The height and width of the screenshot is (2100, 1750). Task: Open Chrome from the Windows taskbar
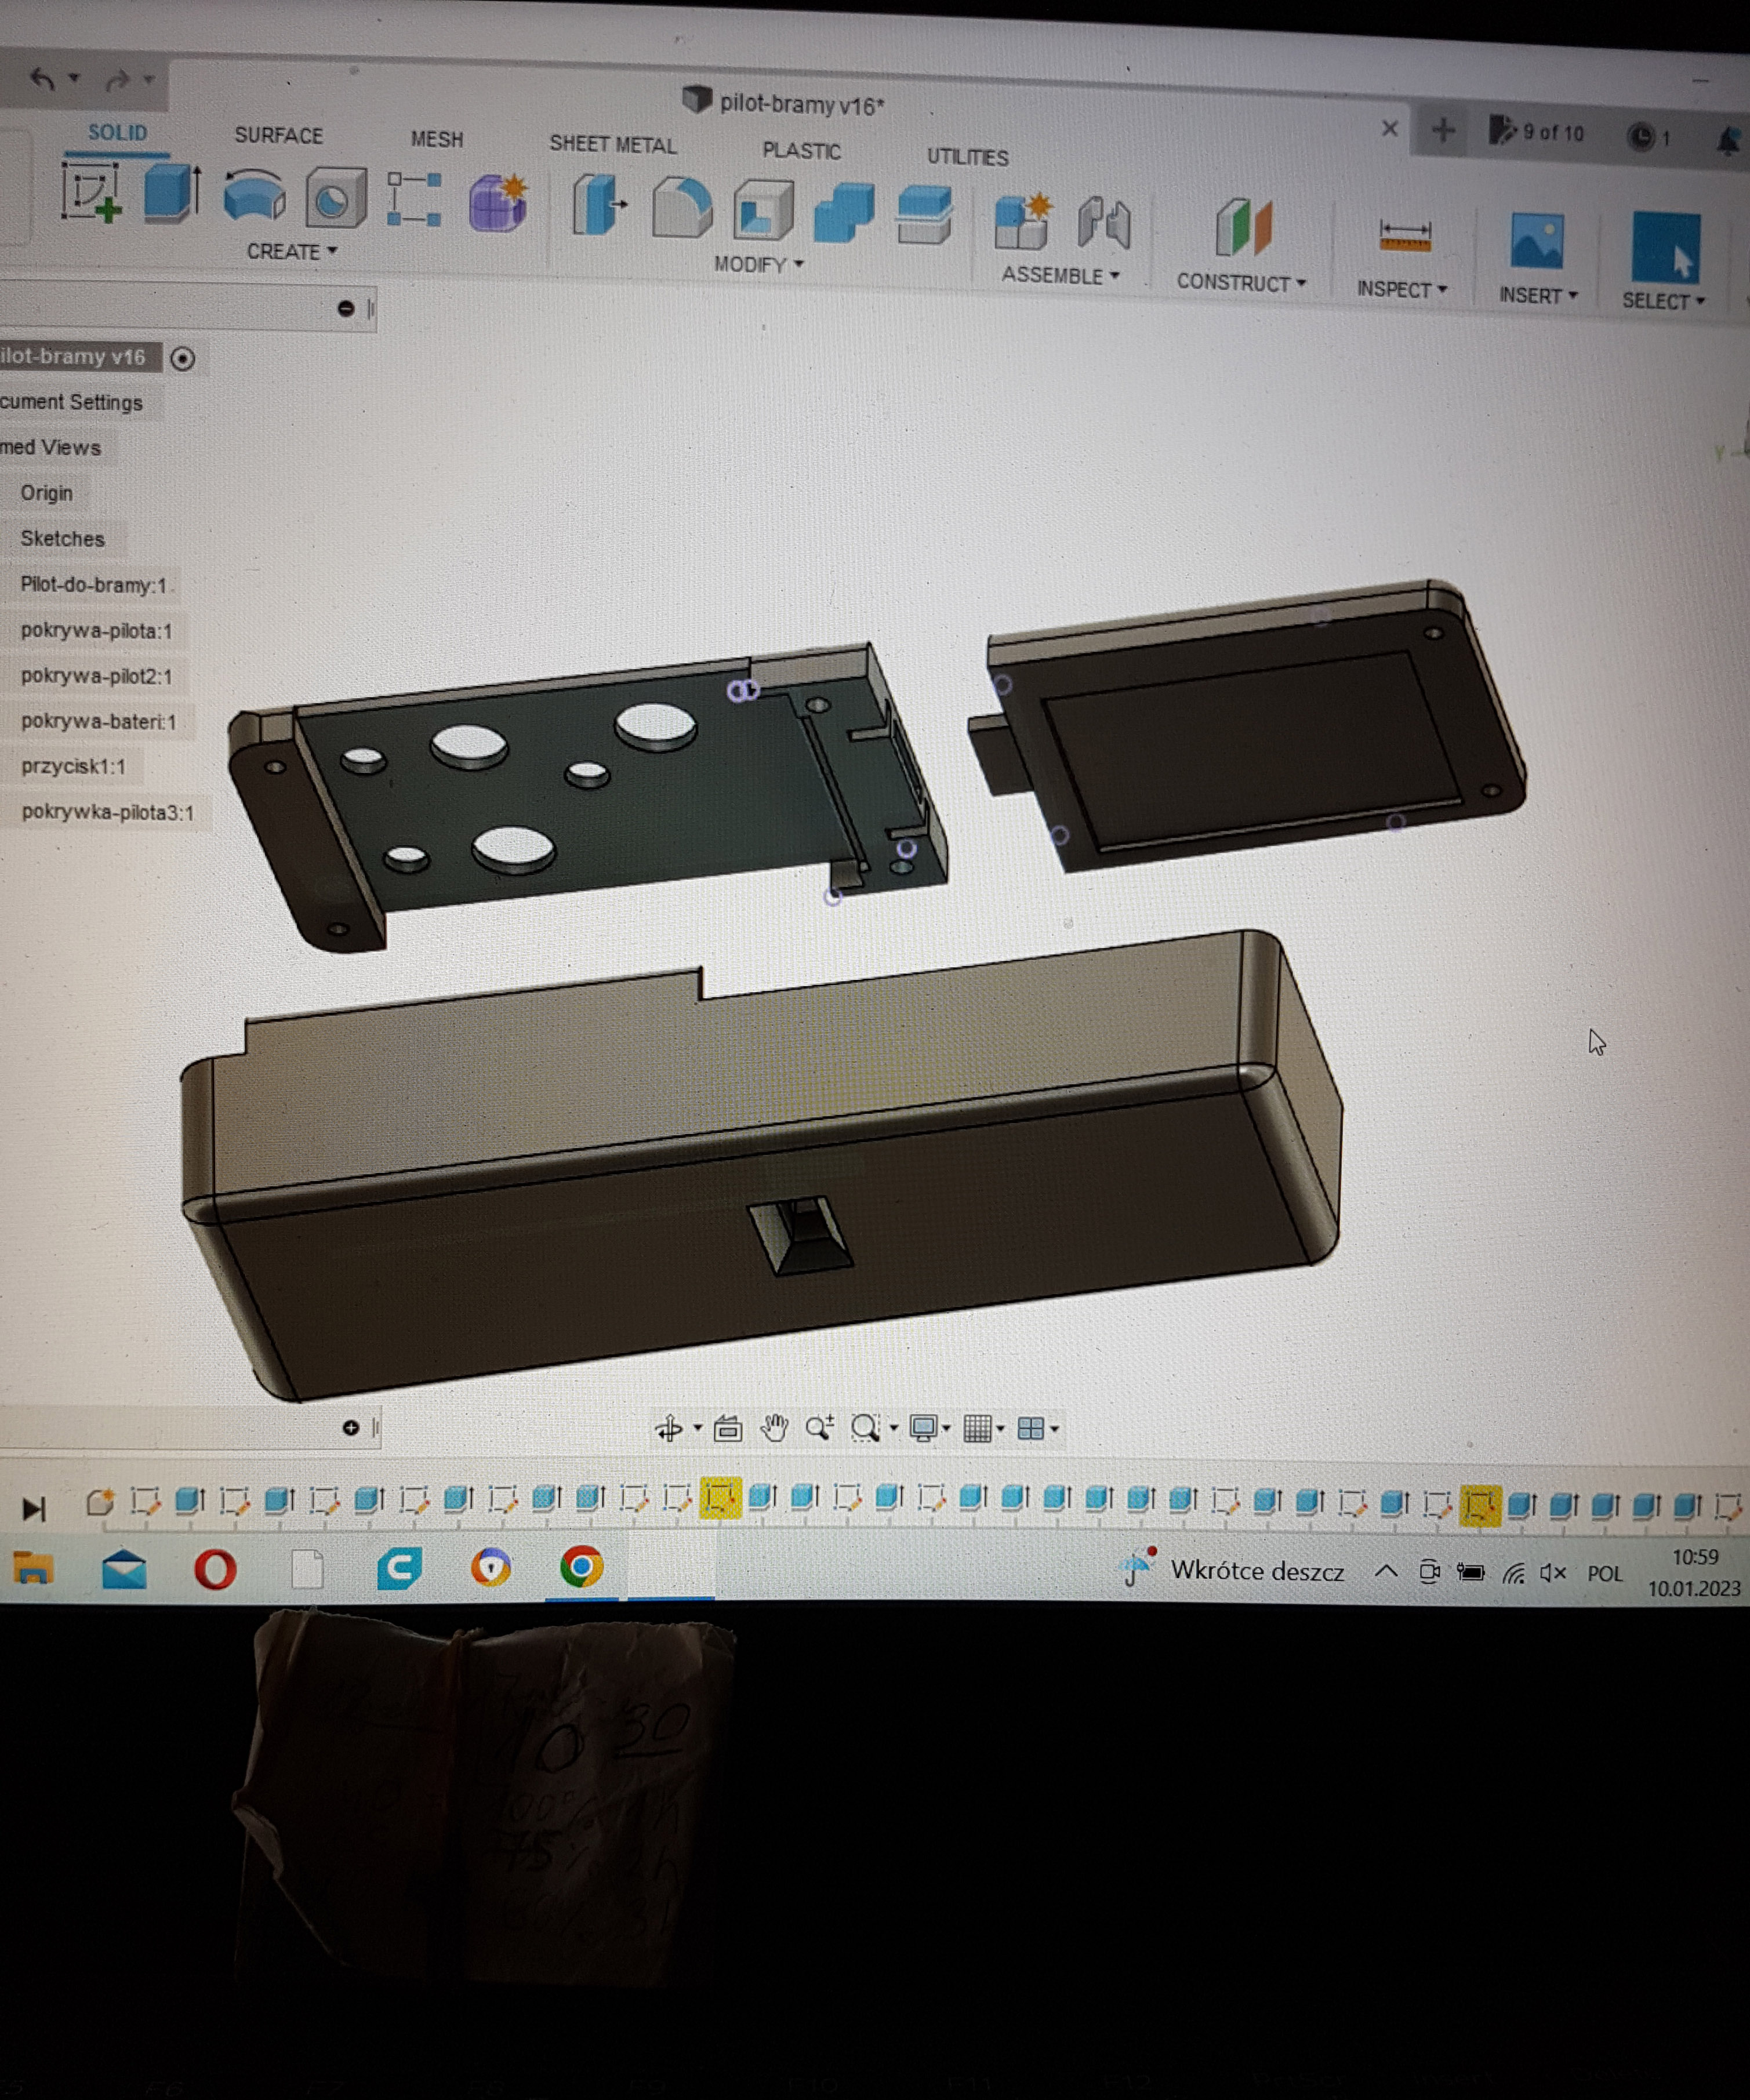[581, 1567]
